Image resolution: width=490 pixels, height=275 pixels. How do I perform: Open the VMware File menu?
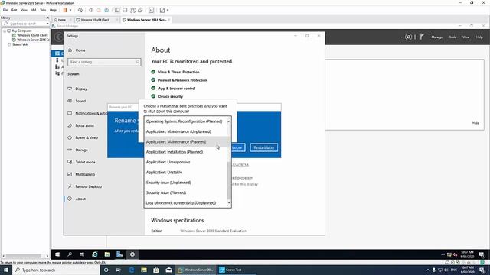5,10
